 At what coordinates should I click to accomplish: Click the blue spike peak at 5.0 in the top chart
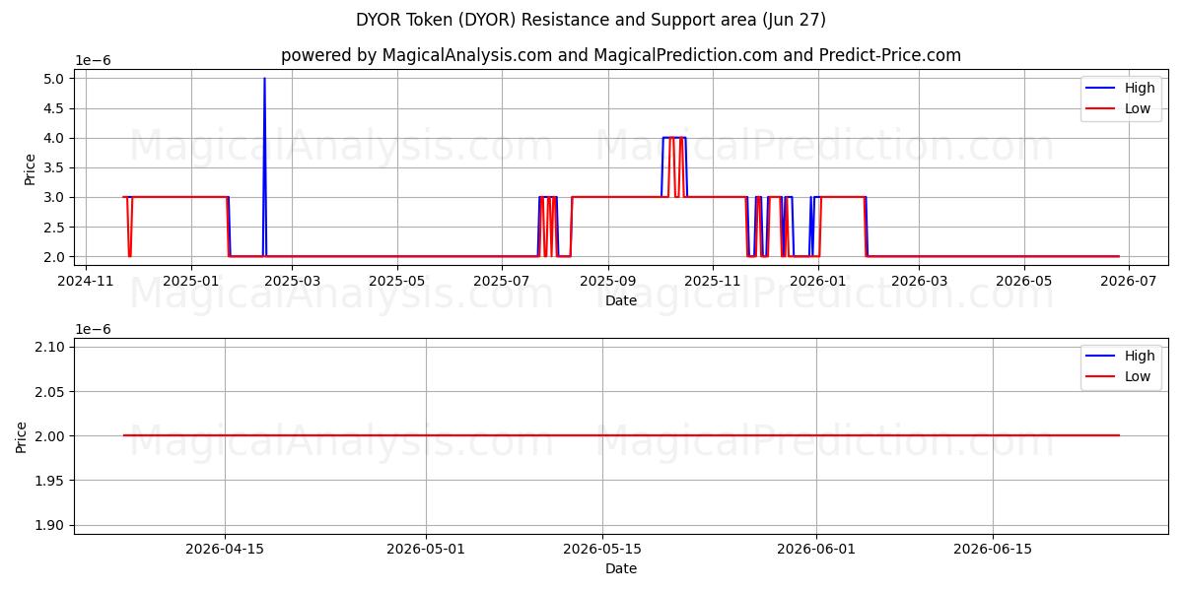(264, 79)
